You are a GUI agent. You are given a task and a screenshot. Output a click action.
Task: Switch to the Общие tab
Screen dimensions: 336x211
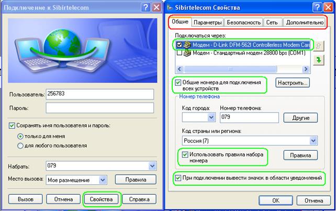pos(180,22)
